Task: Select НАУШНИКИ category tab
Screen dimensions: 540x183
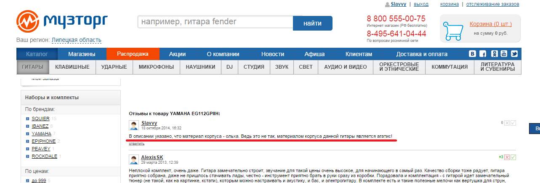Action: 201,67
